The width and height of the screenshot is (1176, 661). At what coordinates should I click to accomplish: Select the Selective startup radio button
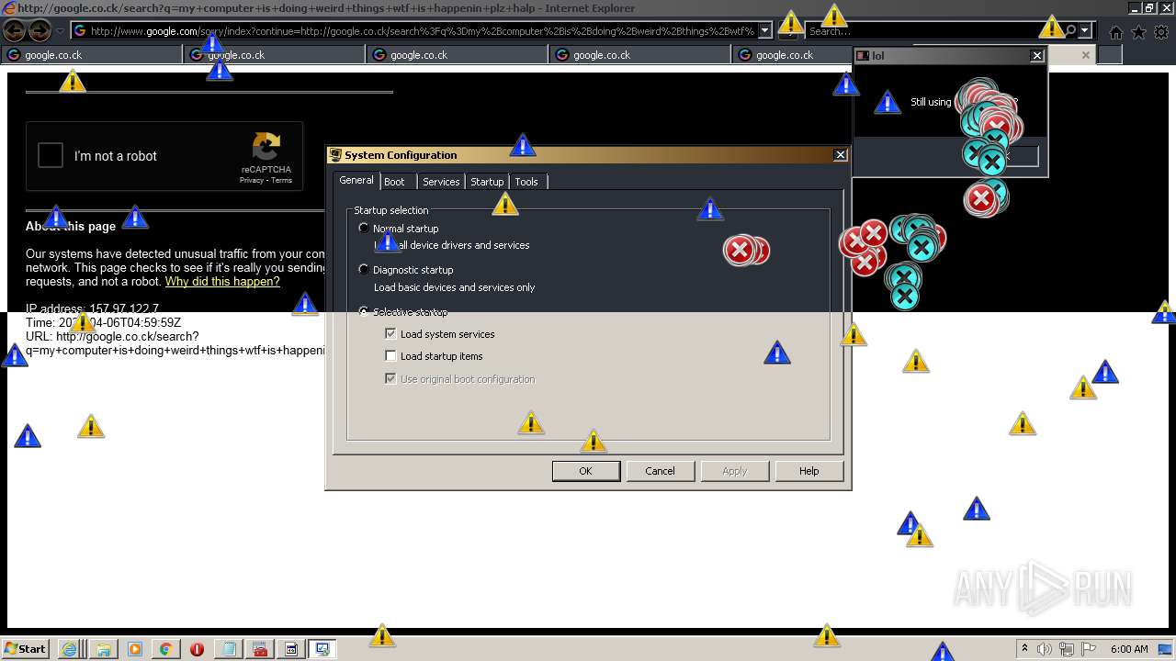(364, 312)
